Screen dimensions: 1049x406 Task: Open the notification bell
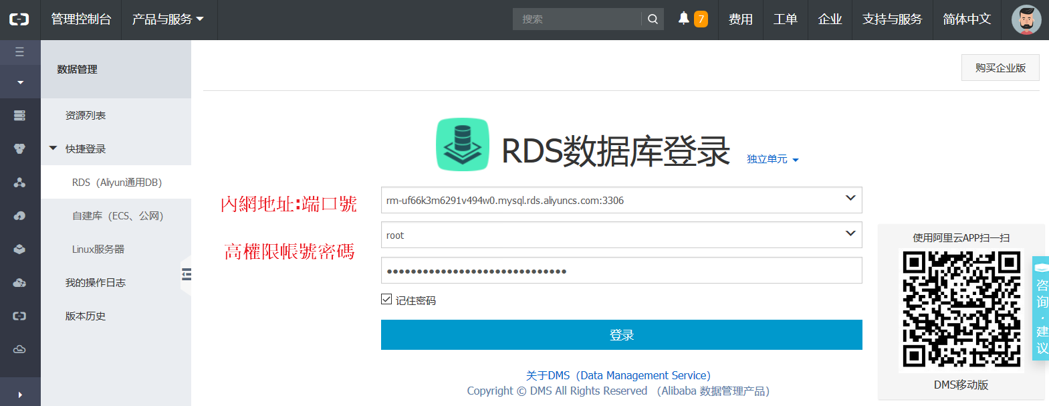tap(683, 19)
